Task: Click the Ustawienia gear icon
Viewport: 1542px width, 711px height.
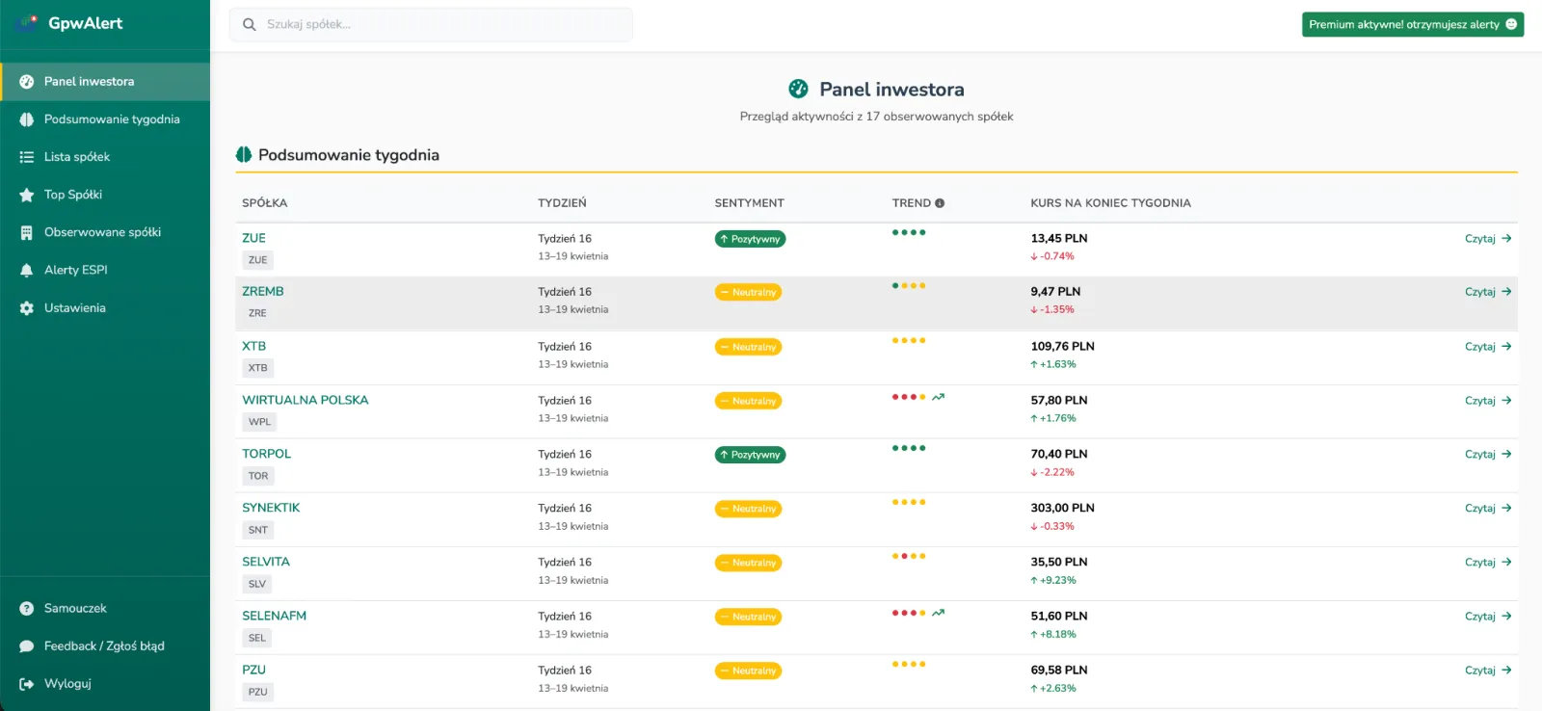Action: coord(27,308)
